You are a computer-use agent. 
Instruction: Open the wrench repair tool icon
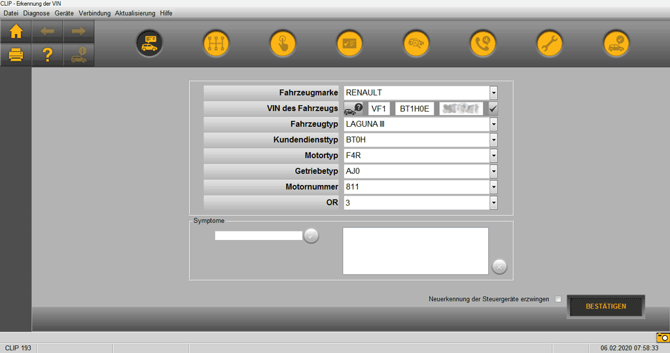(550, 43)
